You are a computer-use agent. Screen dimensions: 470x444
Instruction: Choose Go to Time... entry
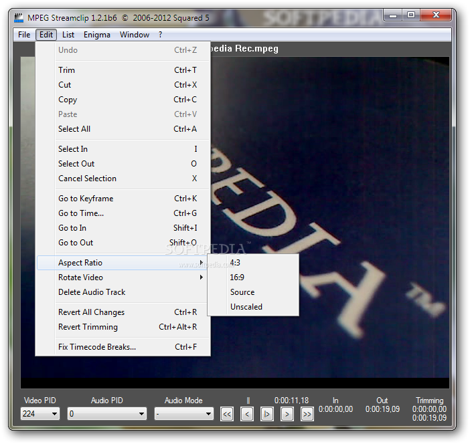(x=123, y=213)
